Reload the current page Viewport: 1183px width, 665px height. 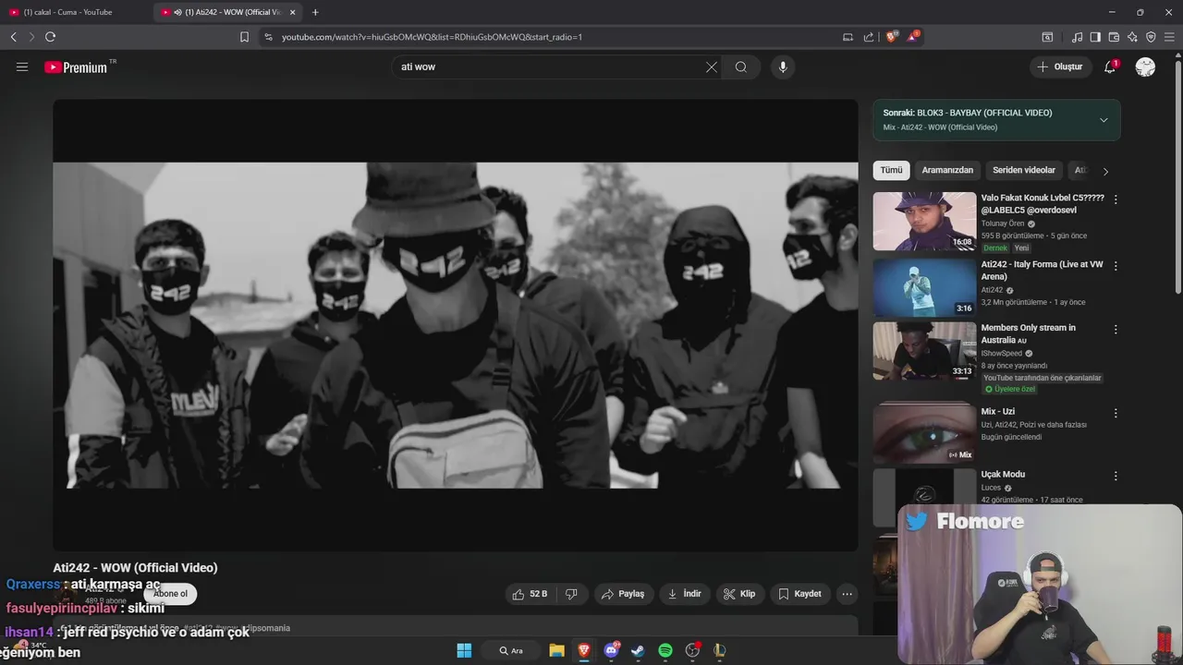(x=50, y=37)
